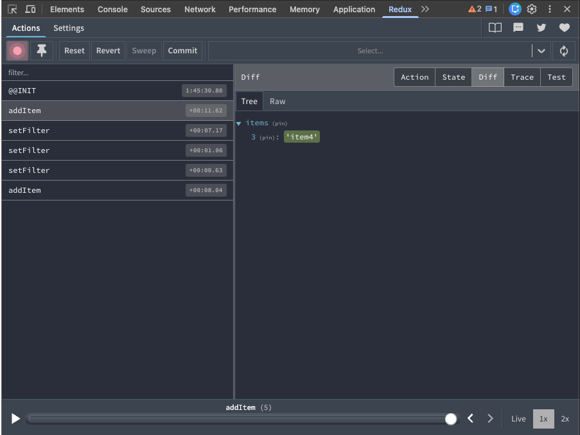Switch to the Performance tab
Image resolution: width=580 pixels, height=435 pixels.
click(x=252, y=9)
